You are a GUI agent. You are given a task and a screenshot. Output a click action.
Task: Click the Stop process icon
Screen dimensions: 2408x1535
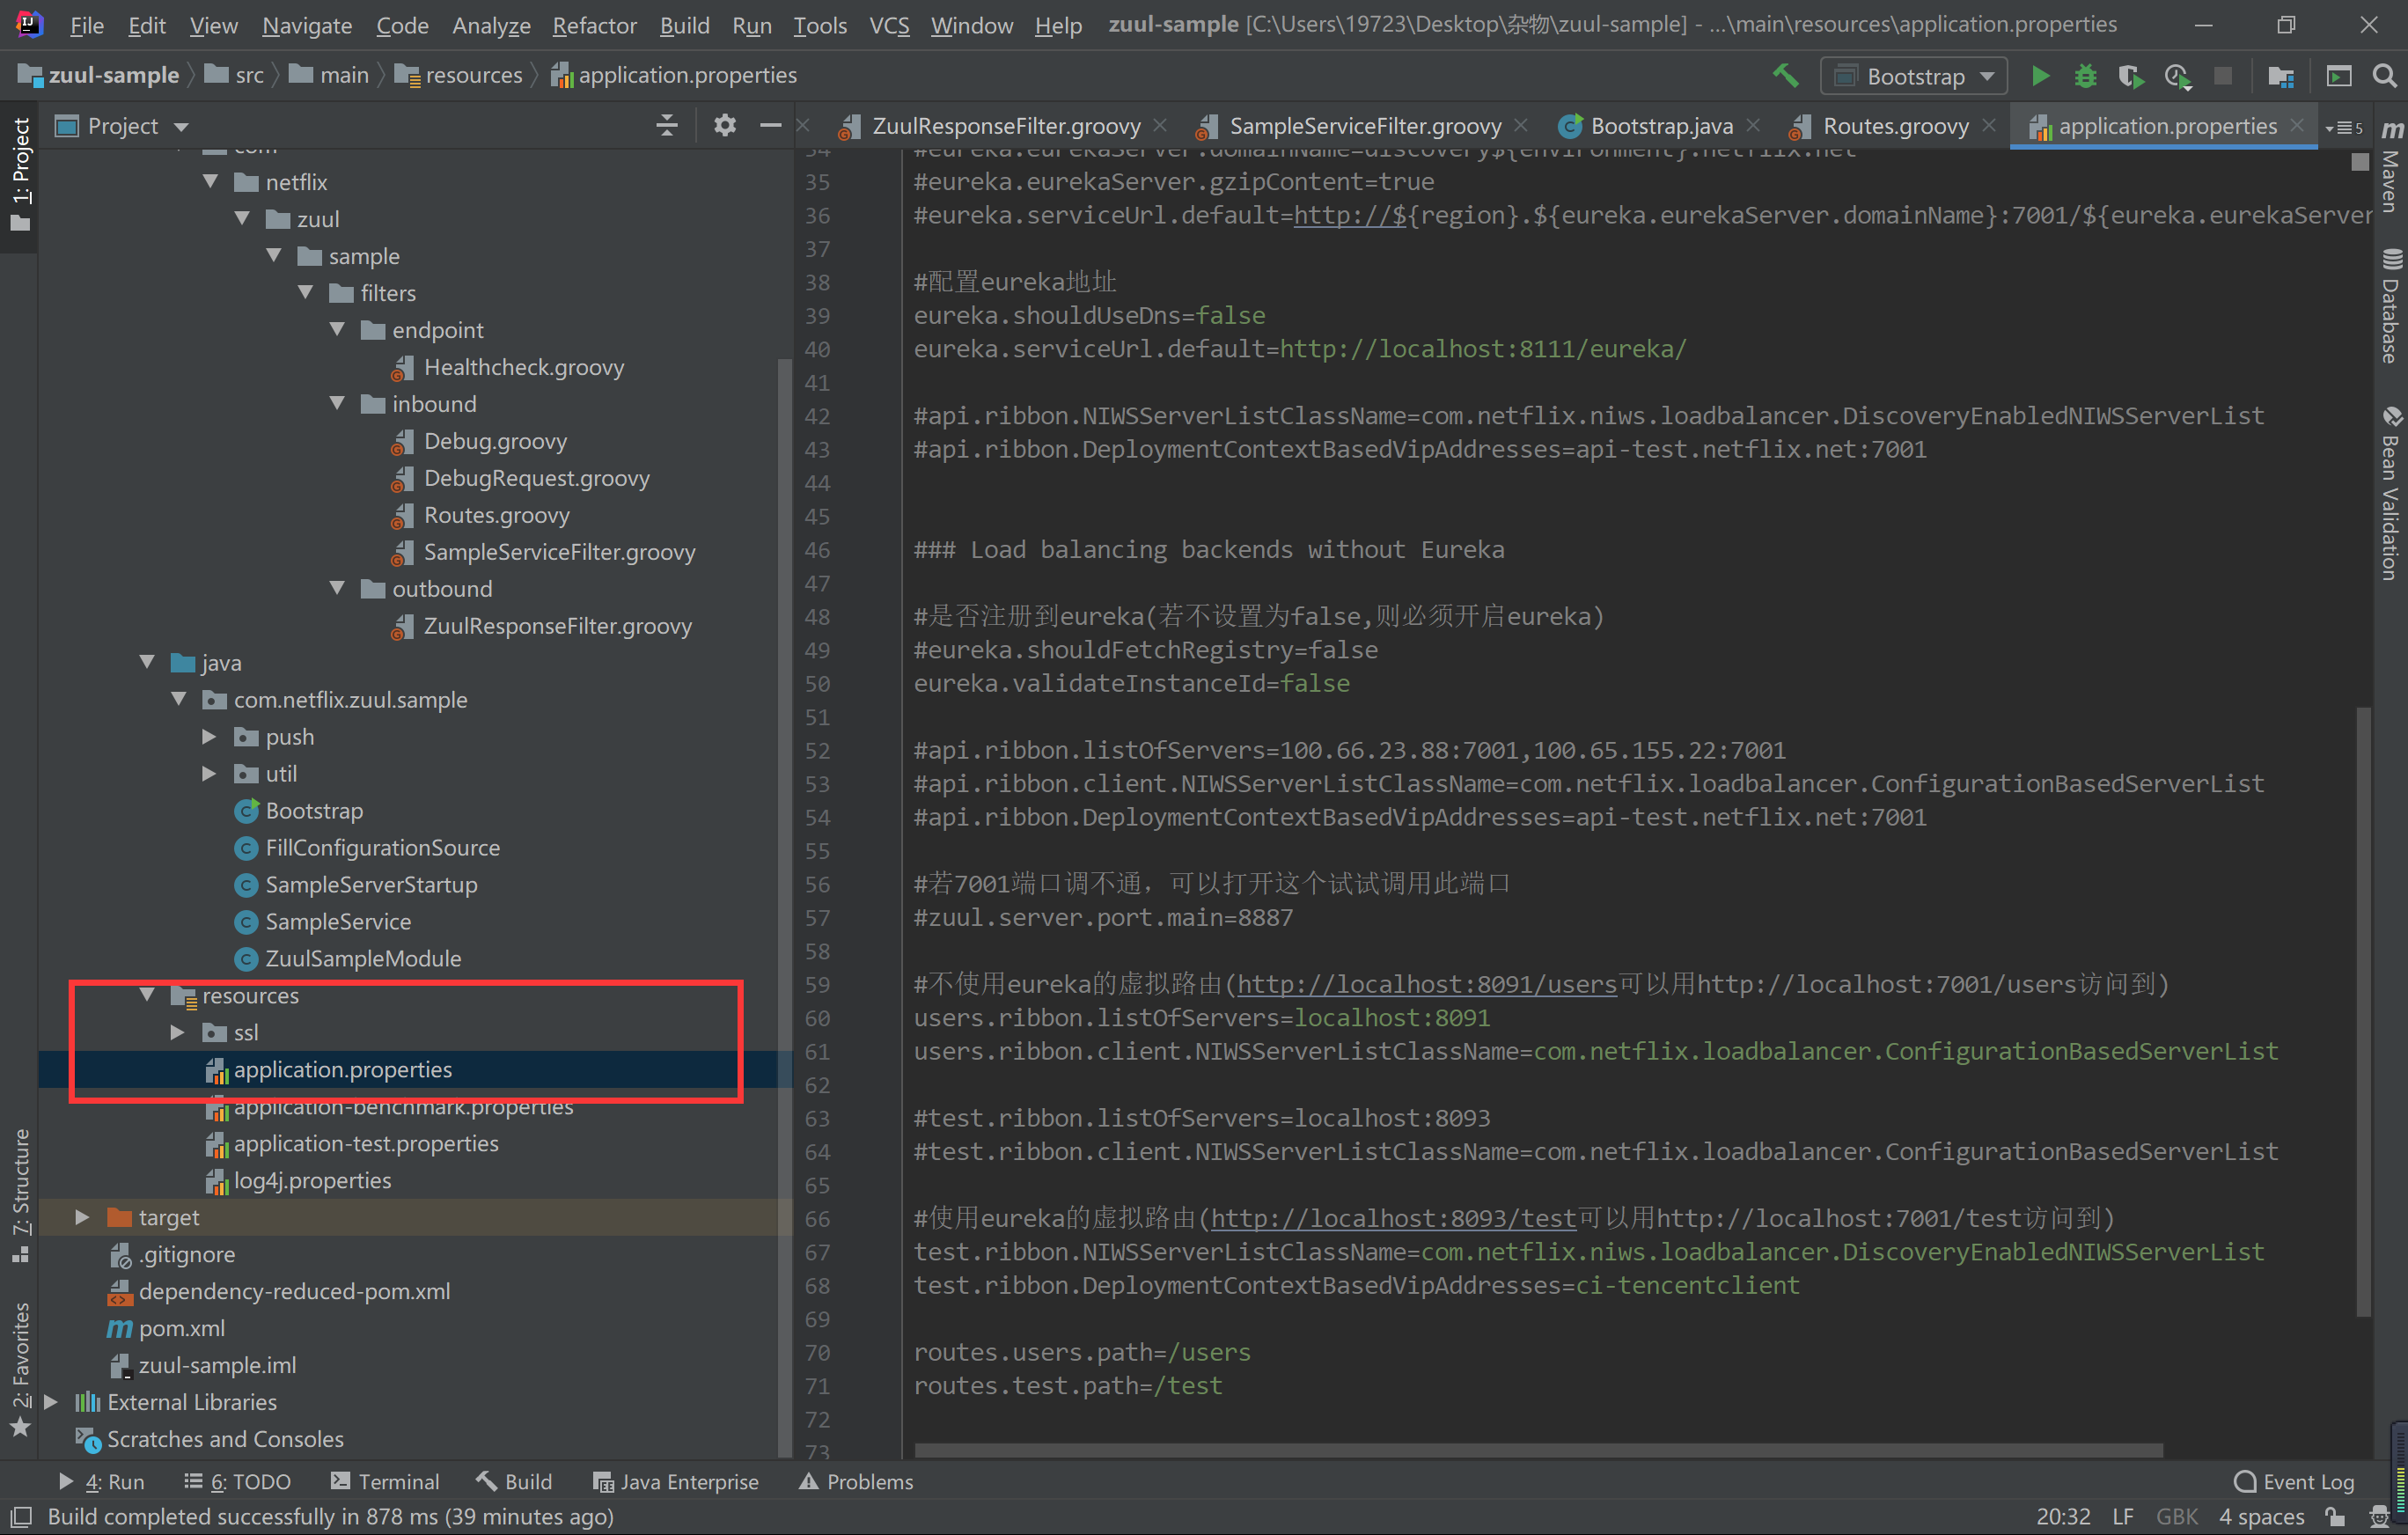(2222, 76)
